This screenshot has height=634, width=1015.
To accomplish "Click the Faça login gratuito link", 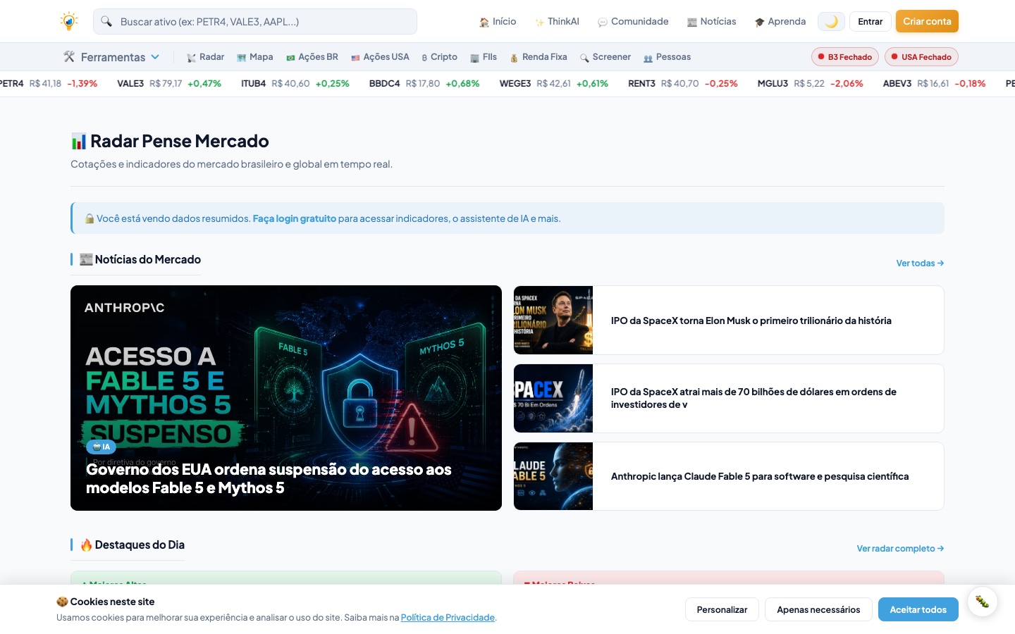I will coord(295,218).
